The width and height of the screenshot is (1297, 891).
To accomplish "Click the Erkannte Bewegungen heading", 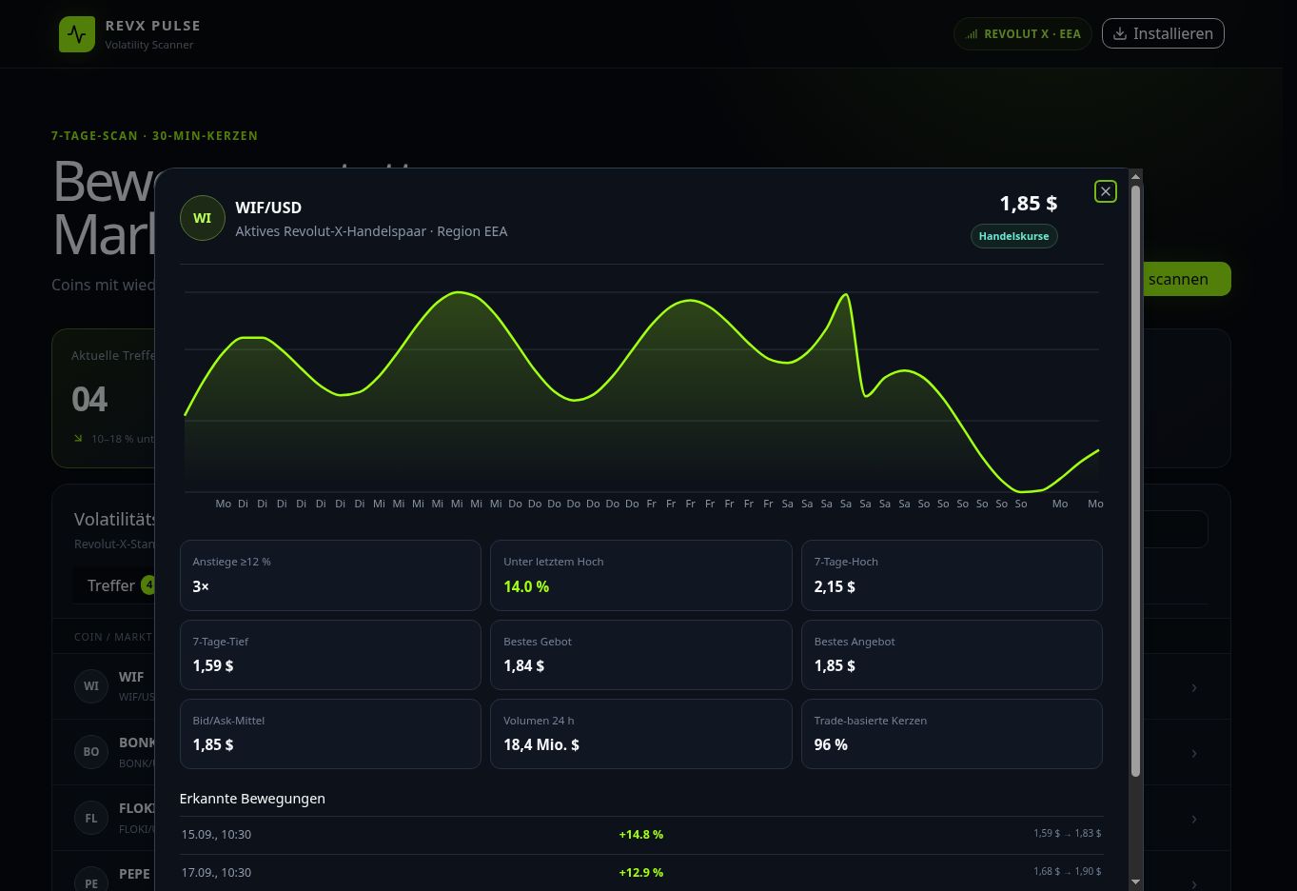I will (252, 799).
